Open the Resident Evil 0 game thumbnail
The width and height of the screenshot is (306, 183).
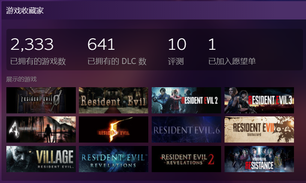[x=41, y=100]
